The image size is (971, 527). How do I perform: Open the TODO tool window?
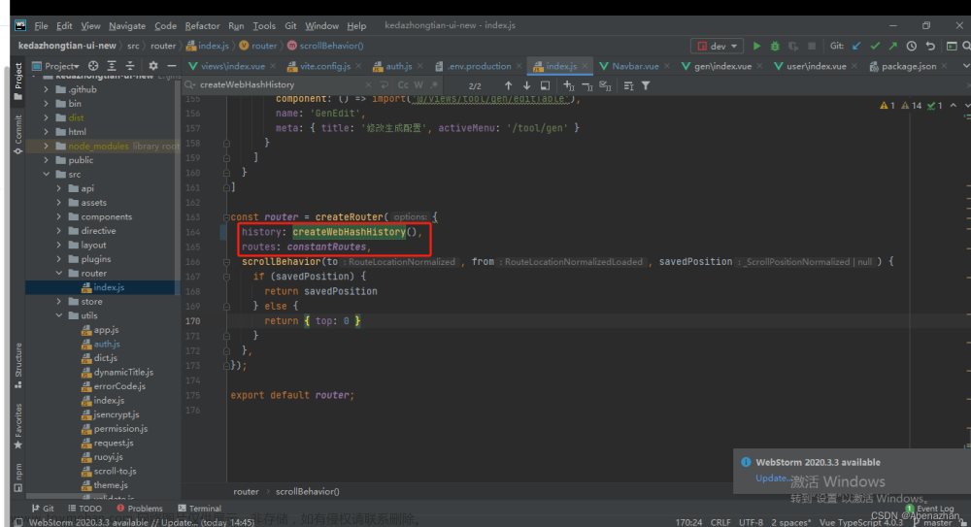click(x=84, y=509)
